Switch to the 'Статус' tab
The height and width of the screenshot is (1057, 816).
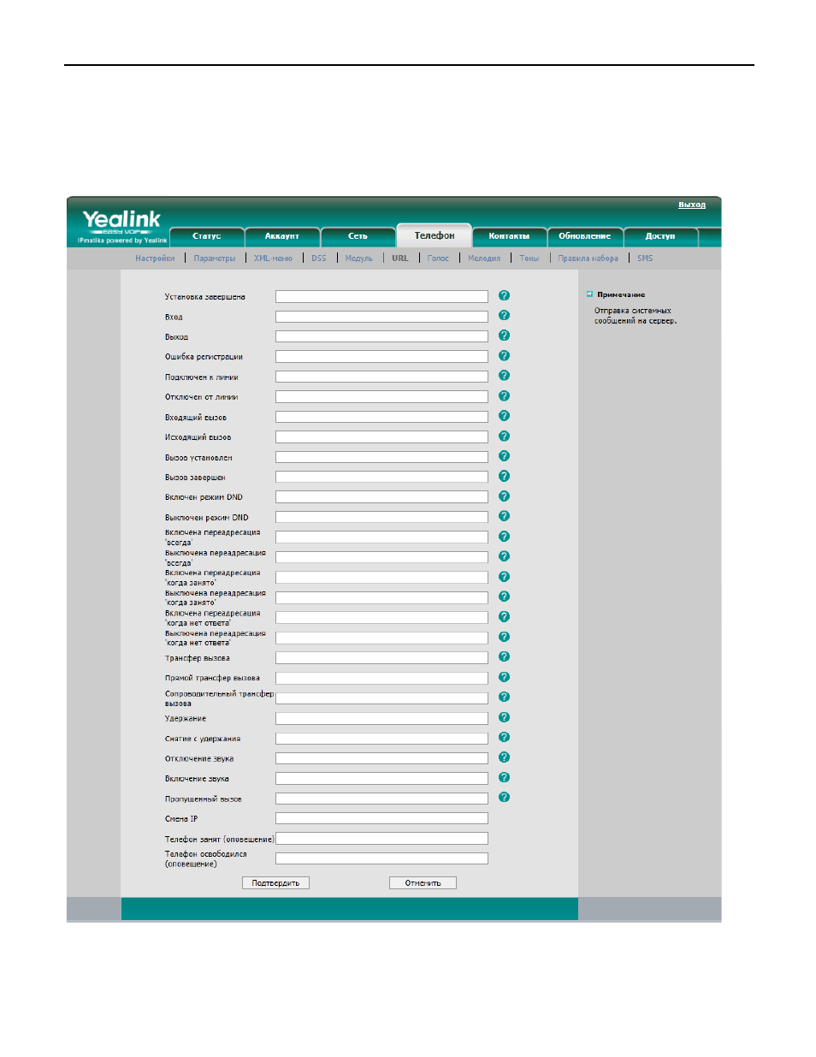206,236
